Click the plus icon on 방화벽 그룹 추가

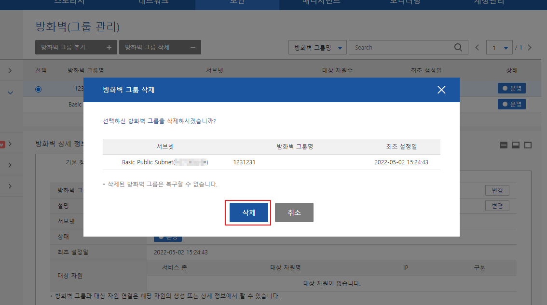(x=109, y=47)
